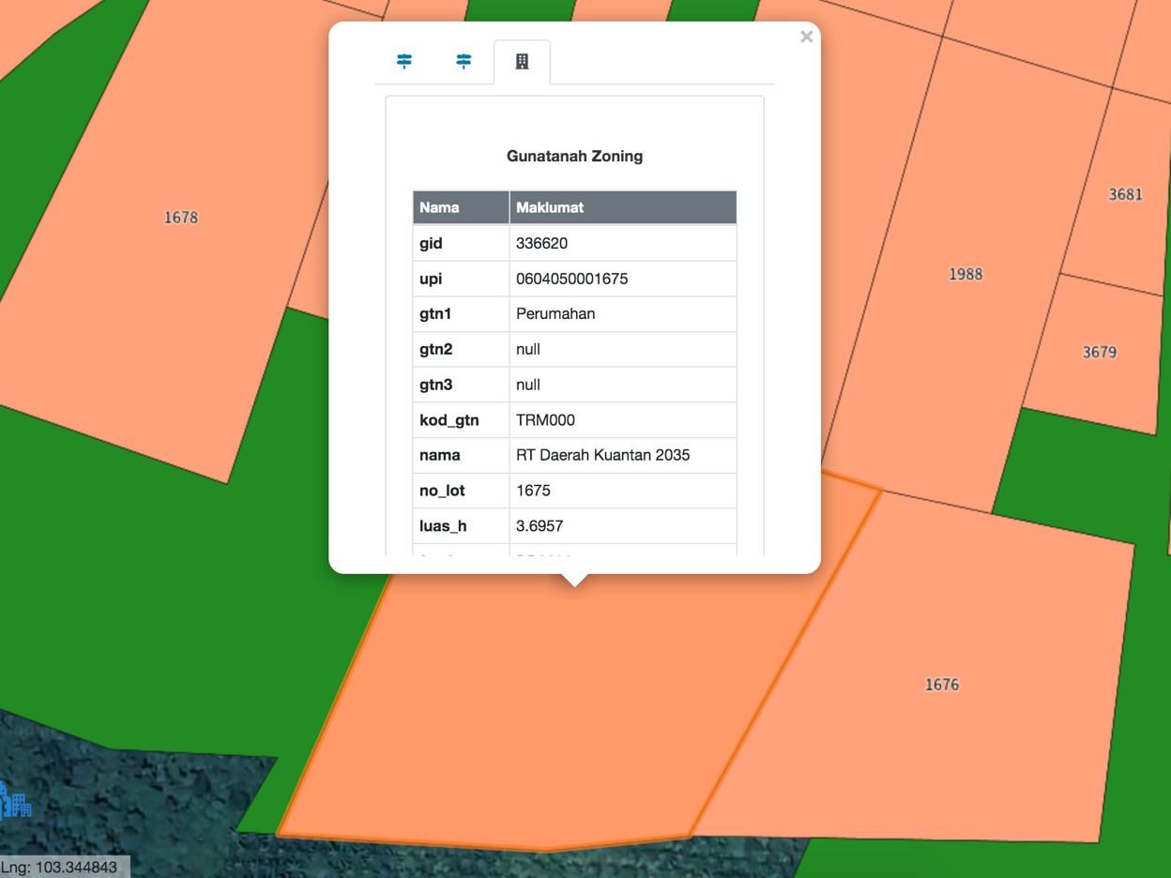Click the null value in gtn3 row
This screenshot has width=1171, height=878.
click(x=528, y=385)
